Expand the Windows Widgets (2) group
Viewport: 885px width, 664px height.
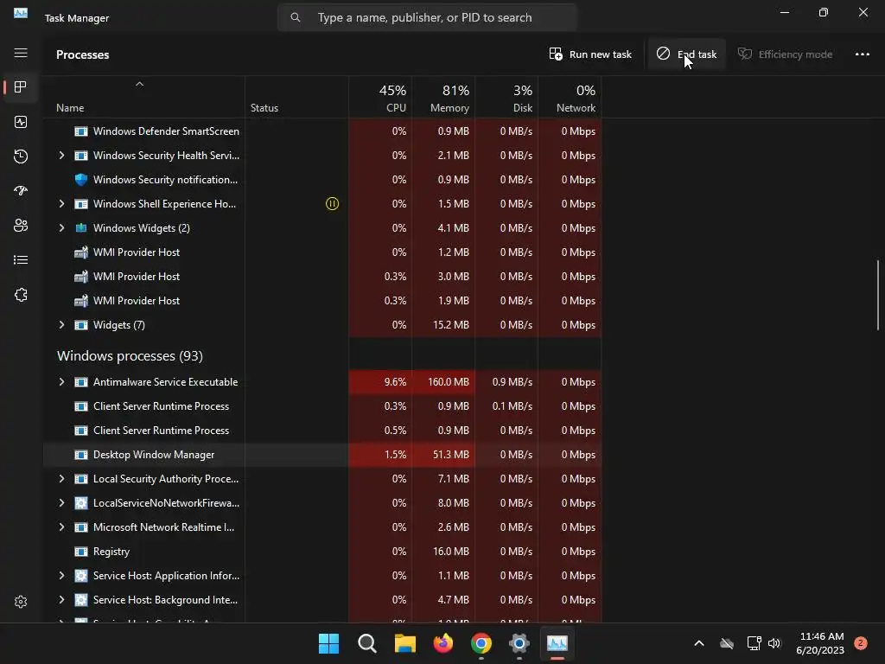pos(61,228)
